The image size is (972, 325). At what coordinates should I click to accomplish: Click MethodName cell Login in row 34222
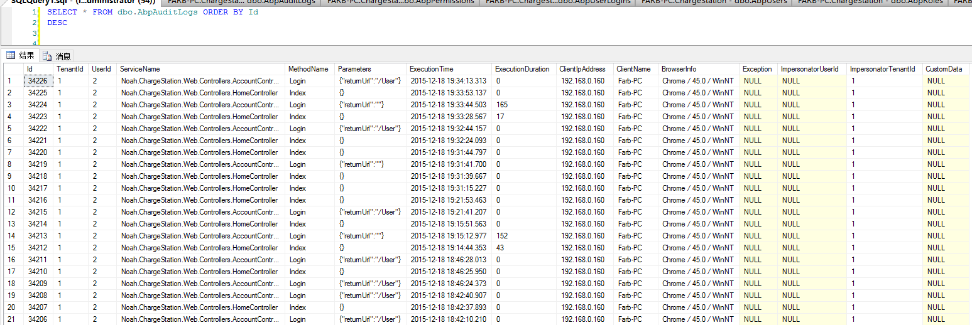[x=310, y=129]
